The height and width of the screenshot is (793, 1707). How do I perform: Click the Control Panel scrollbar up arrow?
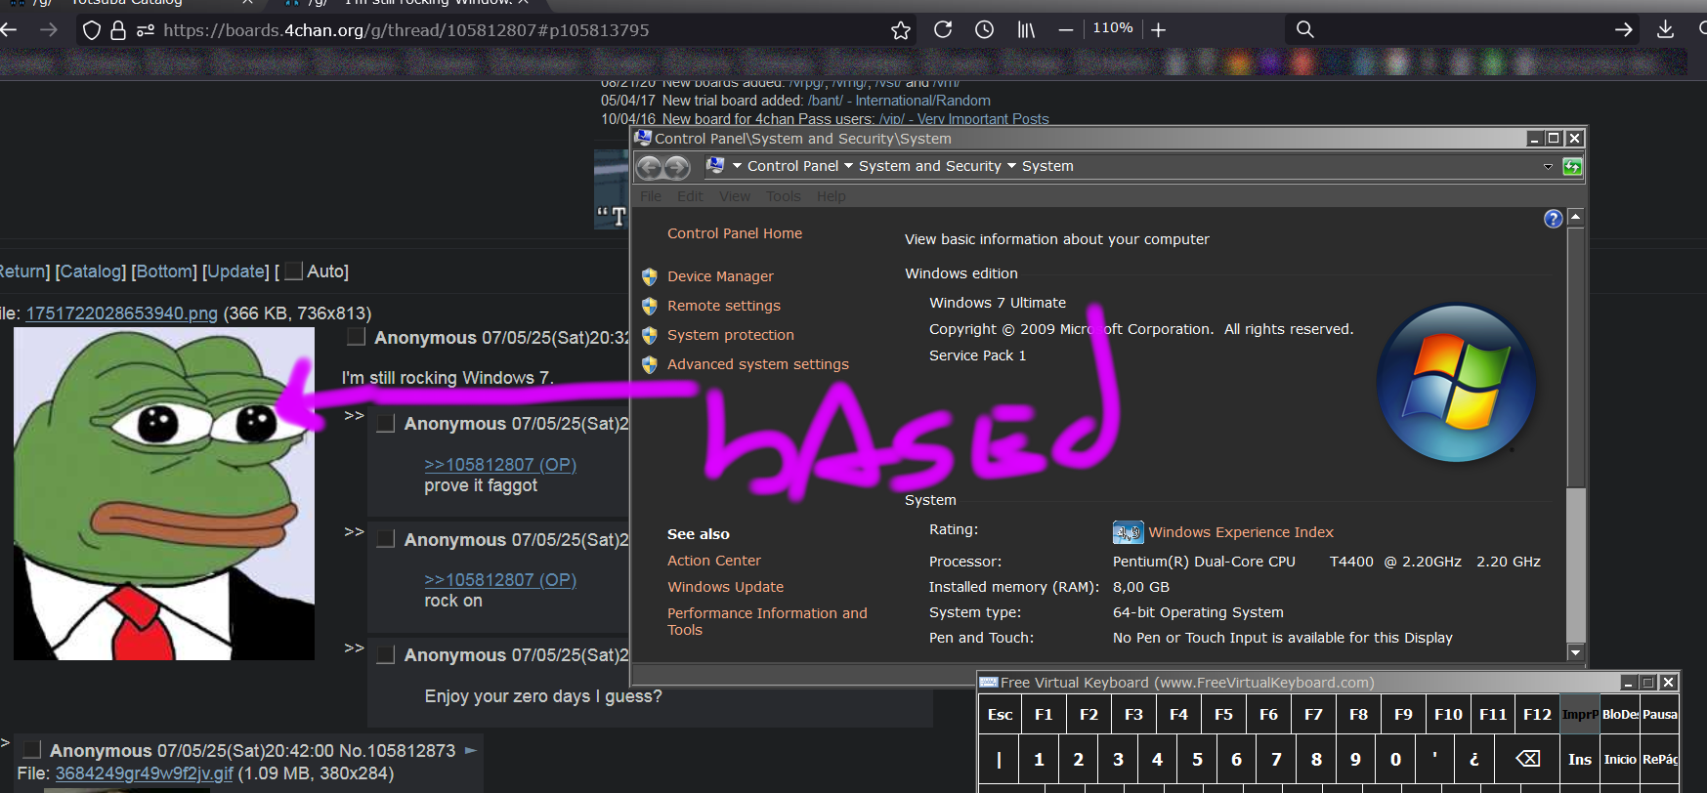click(1575, 218)
